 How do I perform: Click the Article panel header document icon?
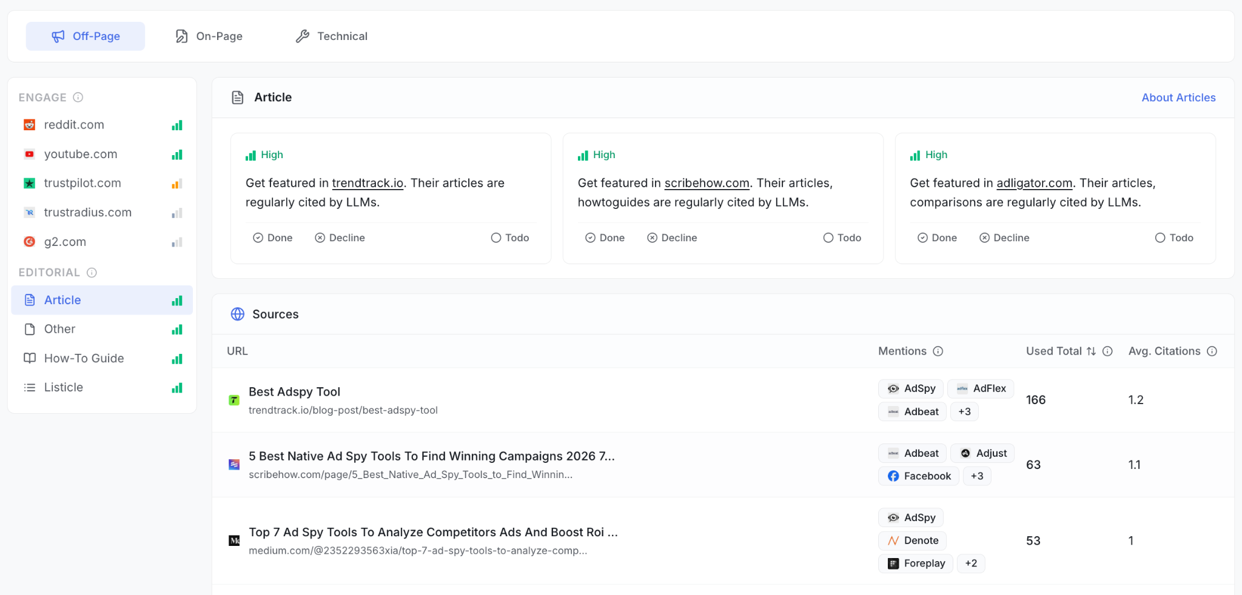click(x=238, y=98)
